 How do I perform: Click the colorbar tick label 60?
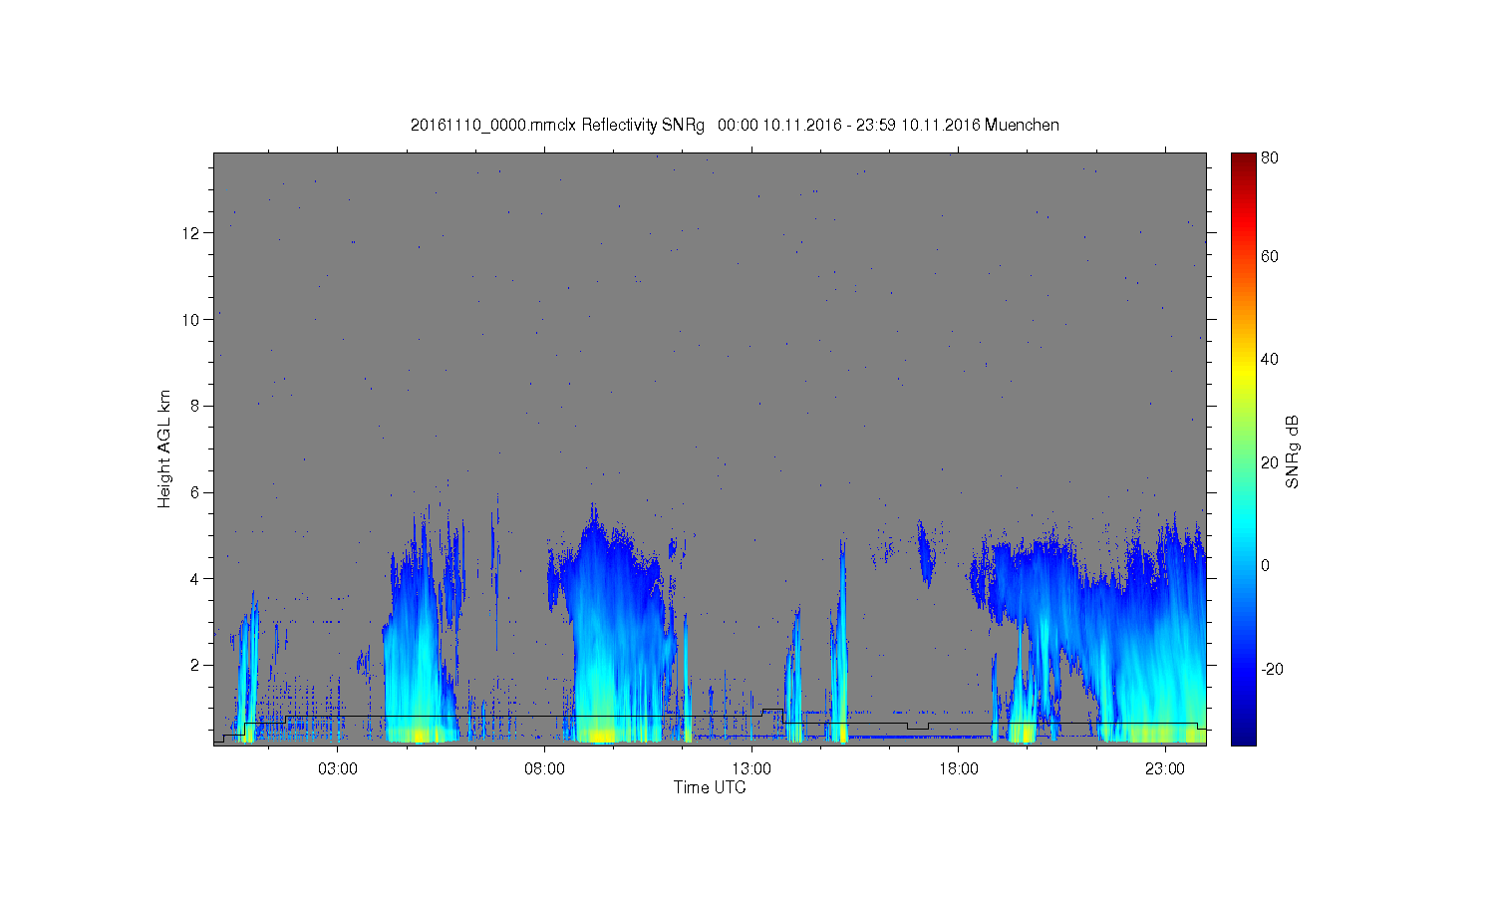coord(1270,257)
